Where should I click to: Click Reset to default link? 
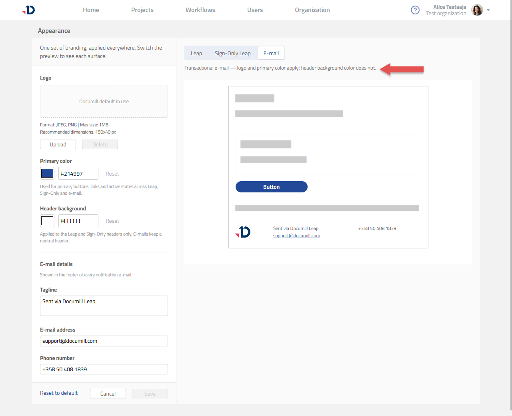point(59,393)
